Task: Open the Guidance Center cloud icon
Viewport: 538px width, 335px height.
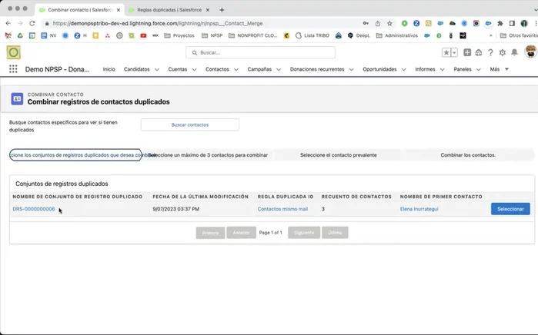Action: click(x=479, y=52)
